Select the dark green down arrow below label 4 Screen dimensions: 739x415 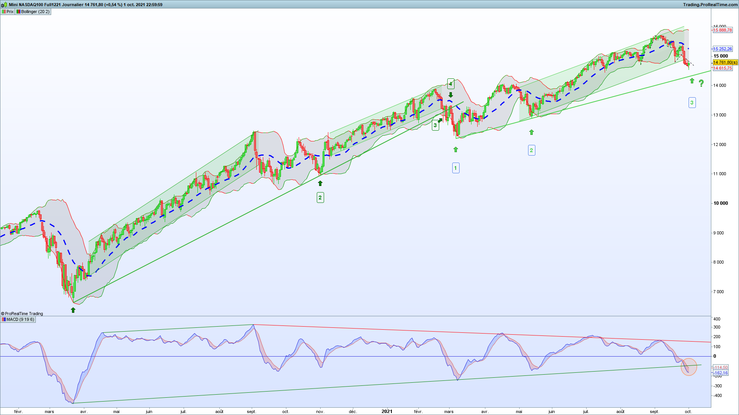451,95
